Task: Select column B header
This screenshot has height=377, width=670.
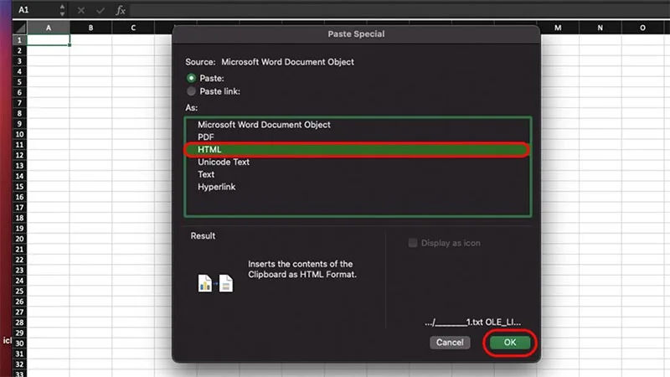Action: [x=90, y=28]
